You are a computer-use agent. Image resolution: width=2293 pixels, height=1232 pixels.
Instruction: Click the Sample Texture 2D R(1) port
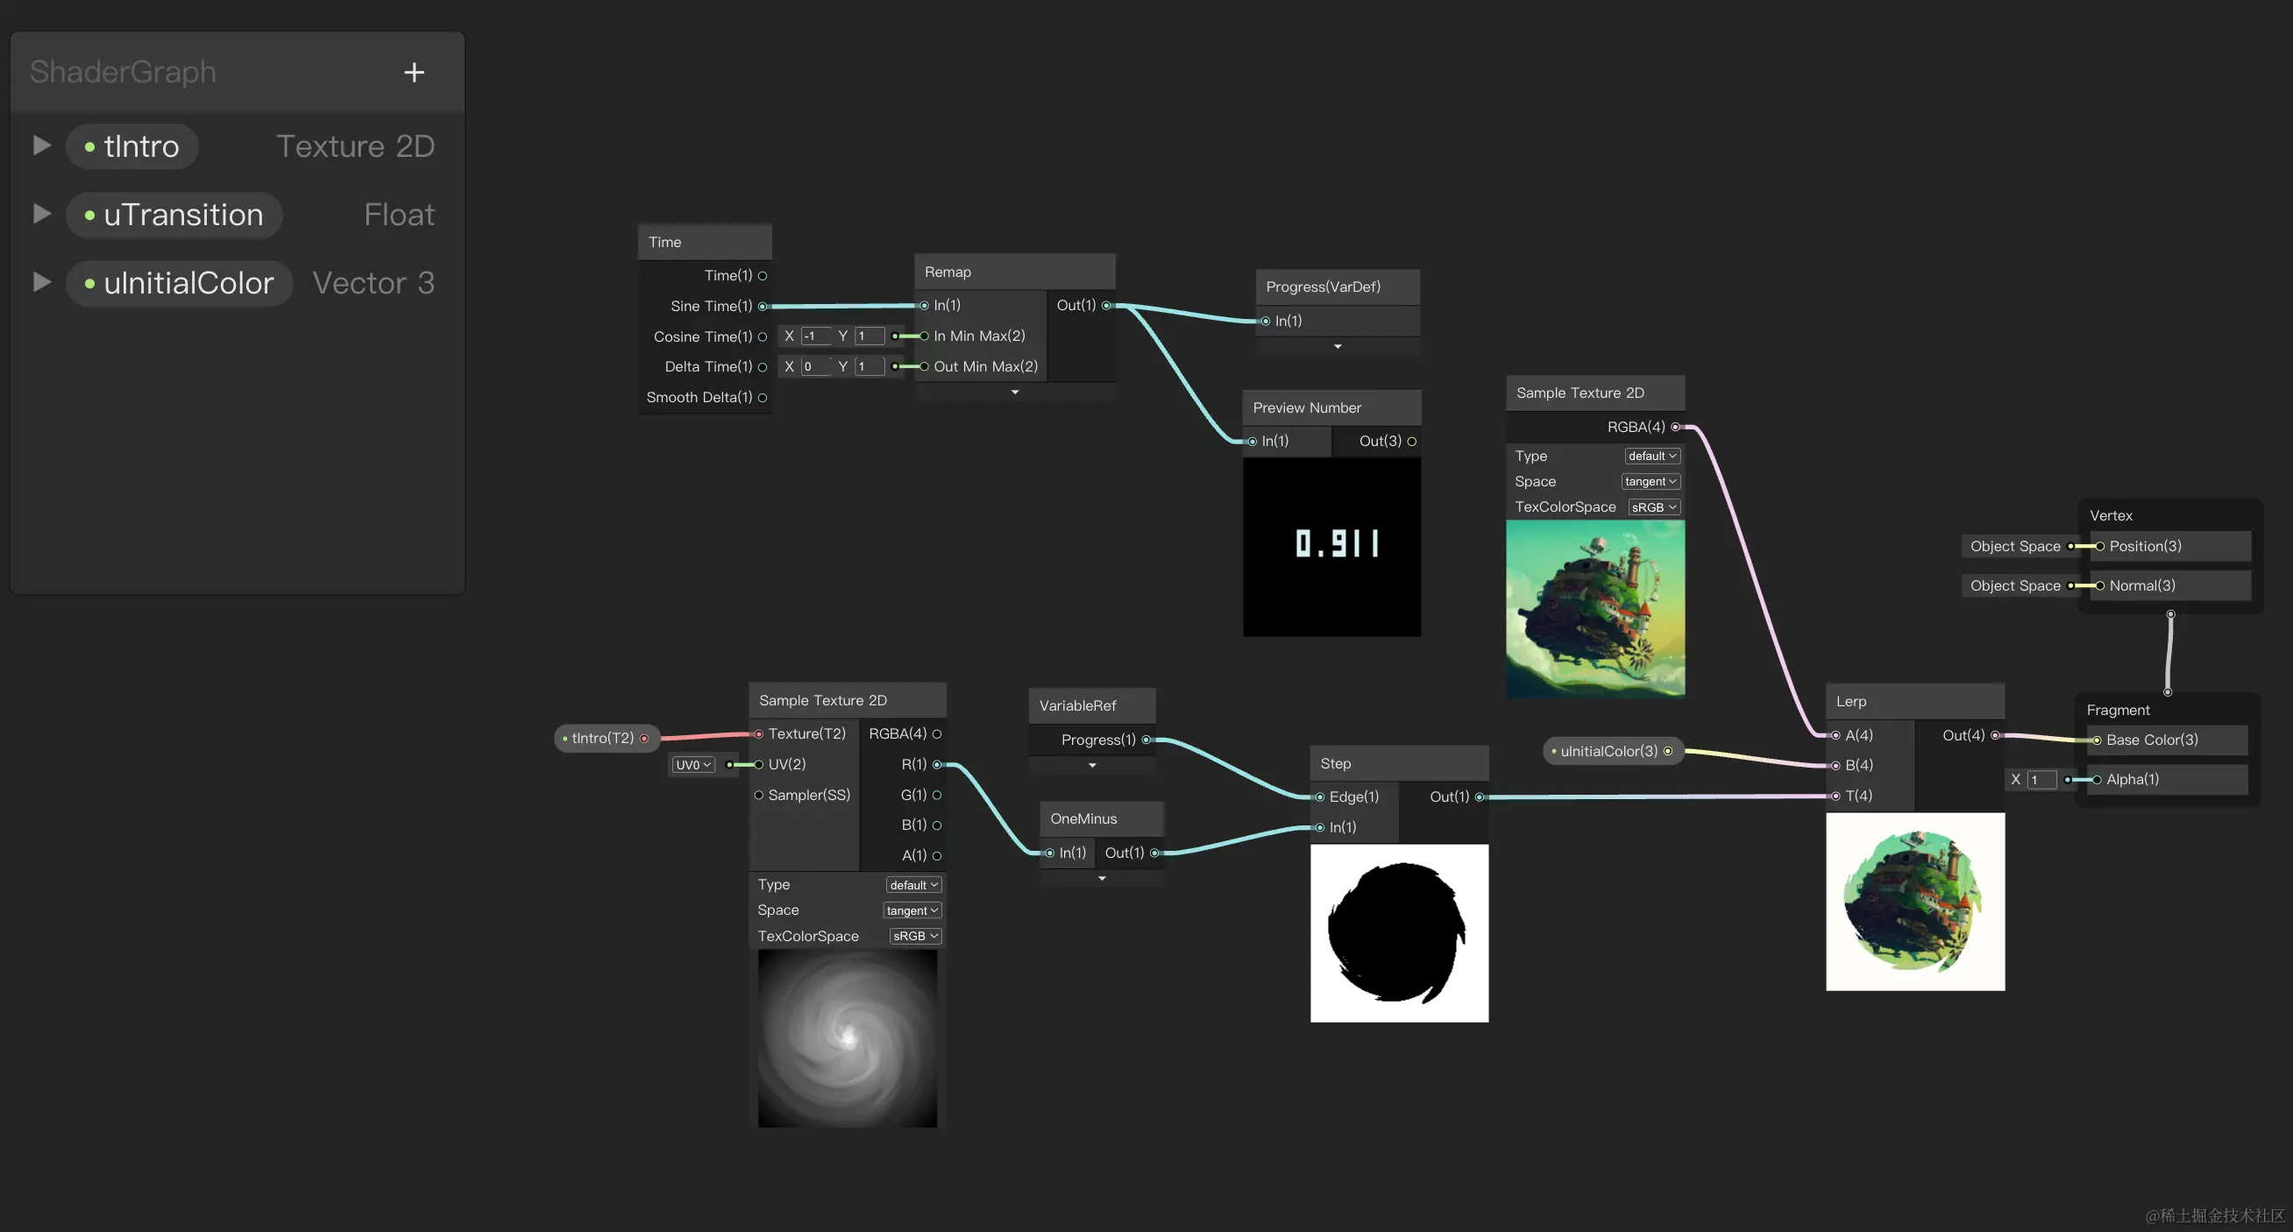pos(936,764)
